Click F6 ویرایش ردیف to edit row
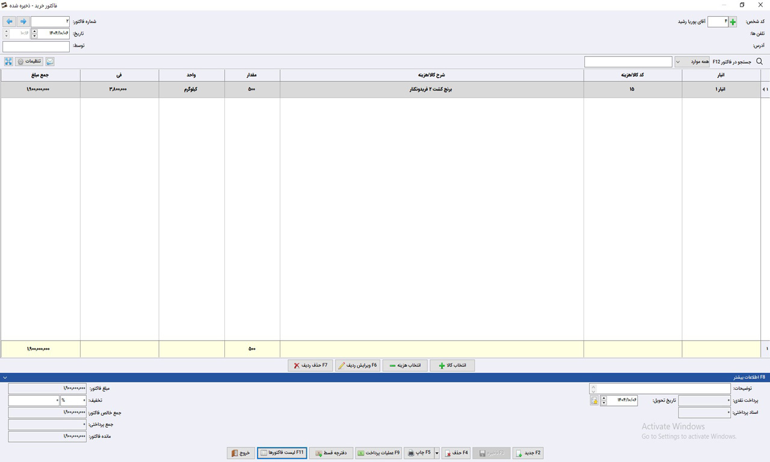Image resolution: width=770 pixels, height=462 pixels. tap(357, 365)
